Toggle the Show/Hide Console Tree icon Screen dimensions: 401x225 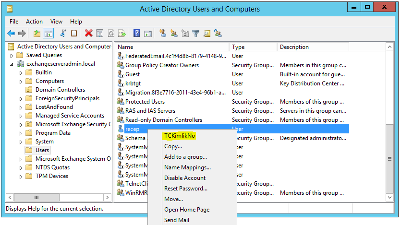tap(49, 33)
